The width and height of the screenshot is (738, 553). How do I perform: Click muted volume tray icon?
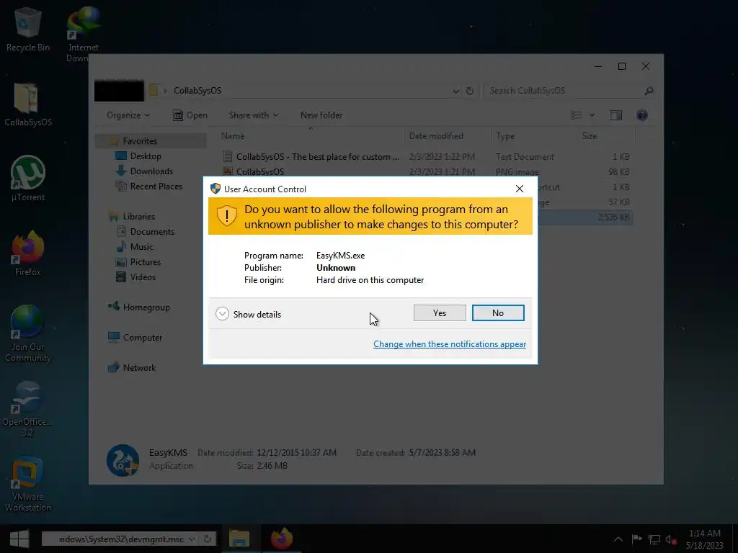point(670,539)
